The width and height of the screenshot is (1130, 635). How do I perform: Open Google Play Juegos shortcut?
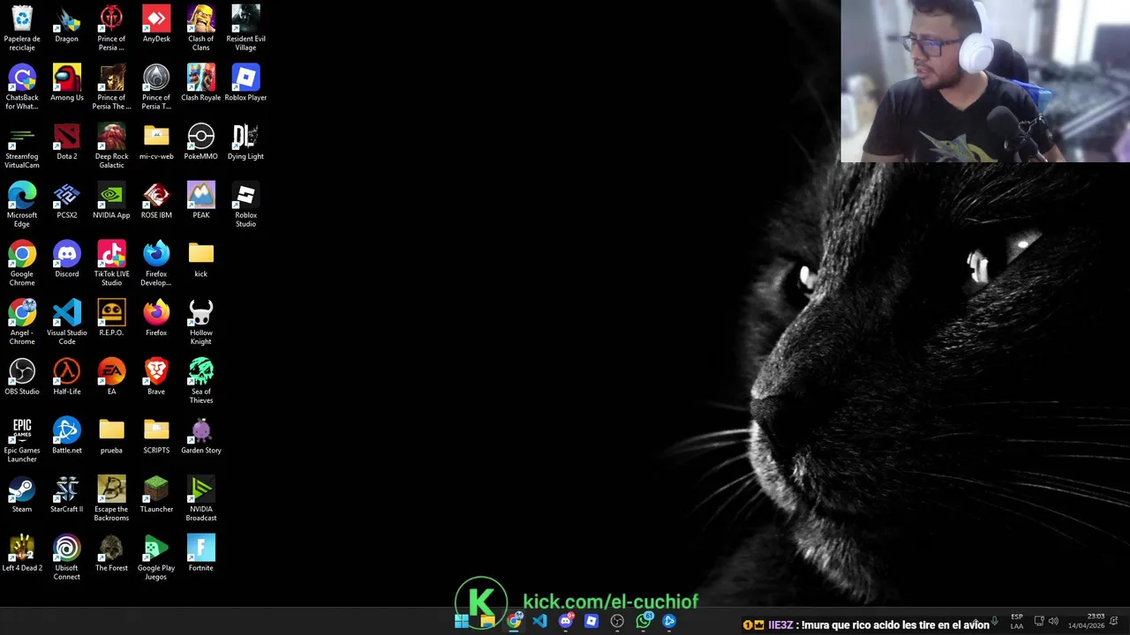click(x=156, y=557)
